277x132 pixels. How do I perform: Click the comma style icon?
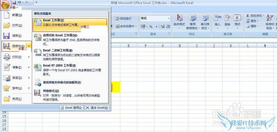pyautogui.click(x=156, y=27)
